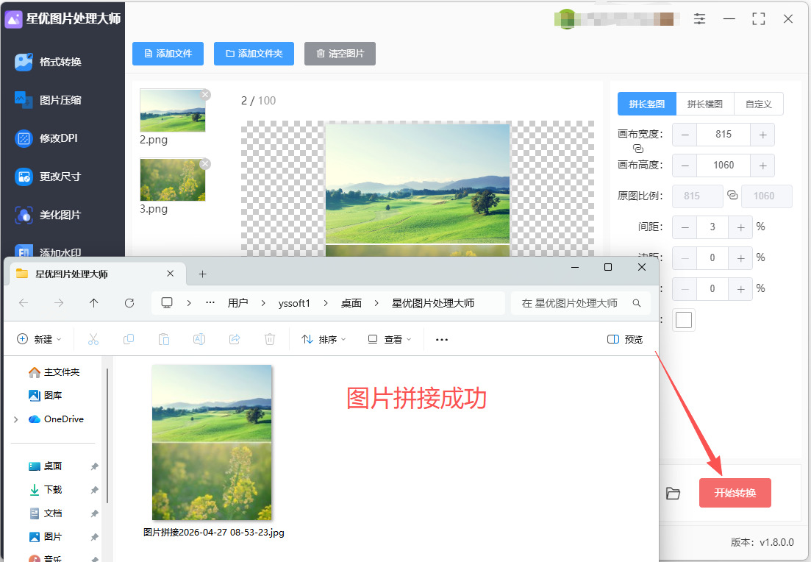The image size is (811, 562).
Task: Increase the 间距 spacing value
Action: (740, 227)
